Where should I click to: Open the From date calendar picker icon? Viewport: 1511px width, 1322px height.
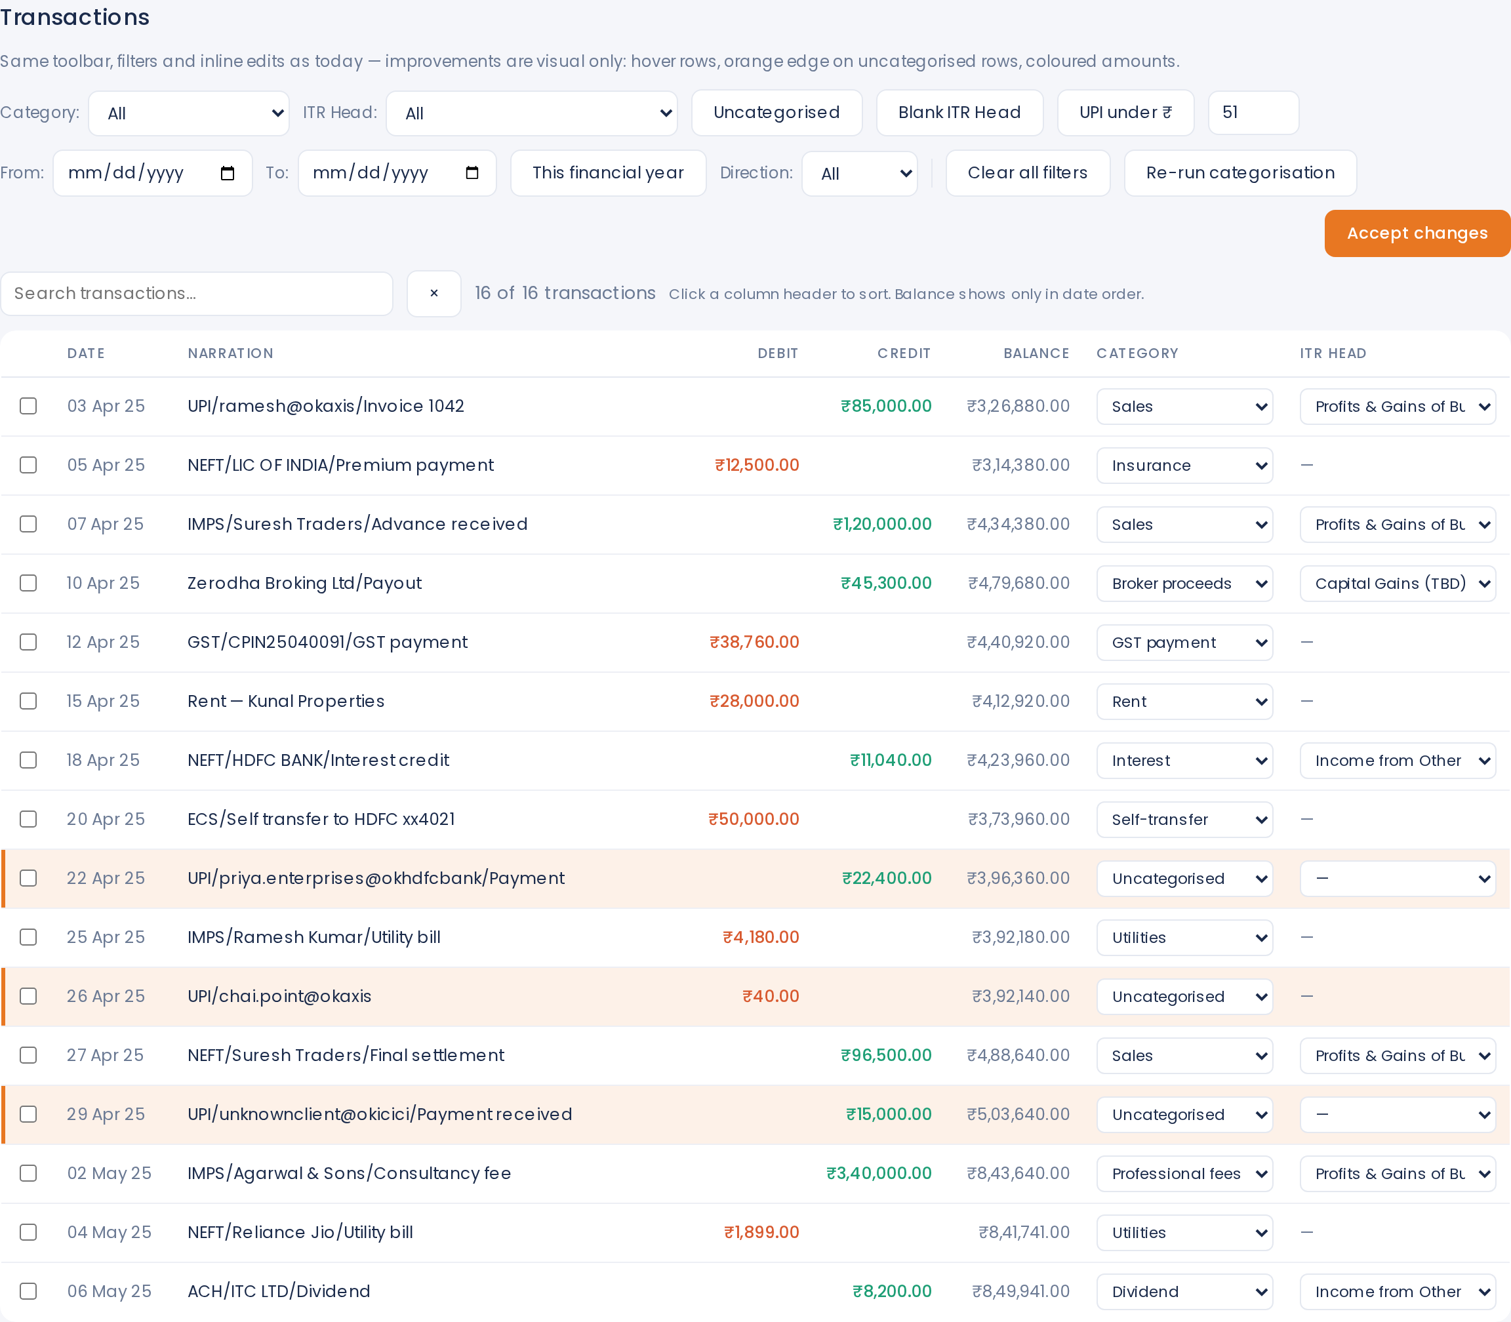[x=228, y=173]
